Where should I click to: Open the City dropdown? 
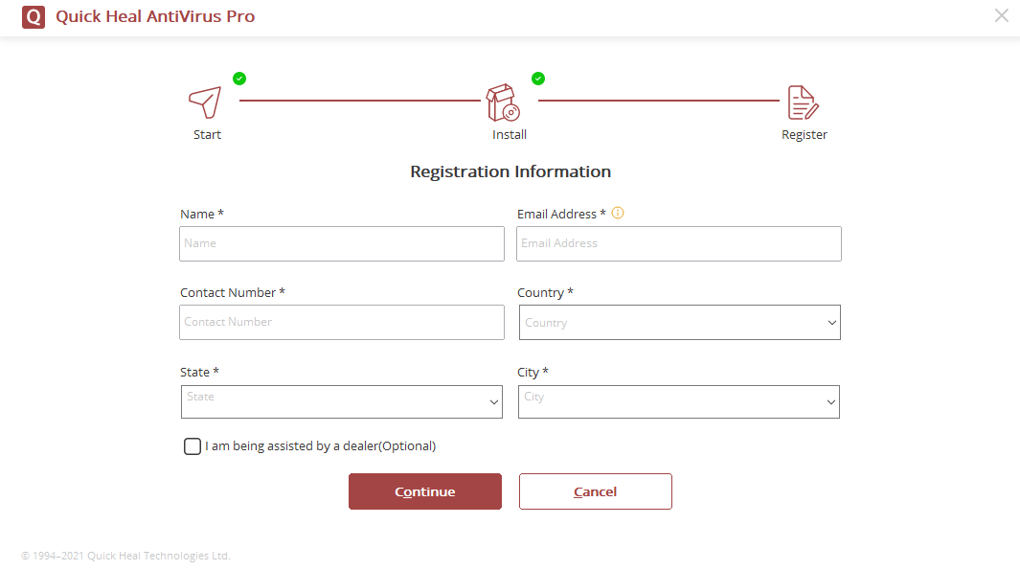pyautogui.click(x=679, y=402)
